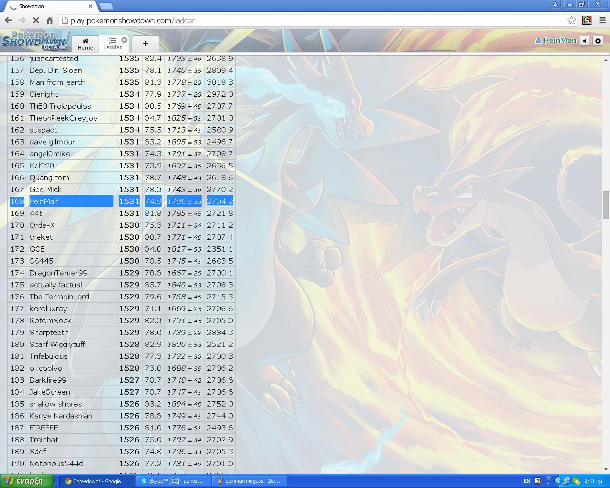Click rating 1840 ± 53 for actually factual
Viewport: 610px width, 488px height.
click(x=184, y=285)
